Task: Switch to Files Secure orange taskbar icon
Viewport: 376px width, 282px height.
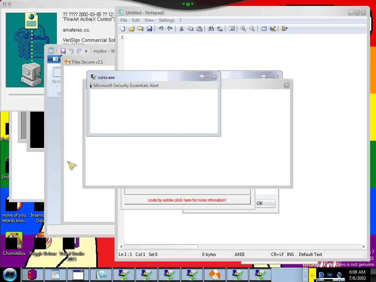Action: [214, 275]
